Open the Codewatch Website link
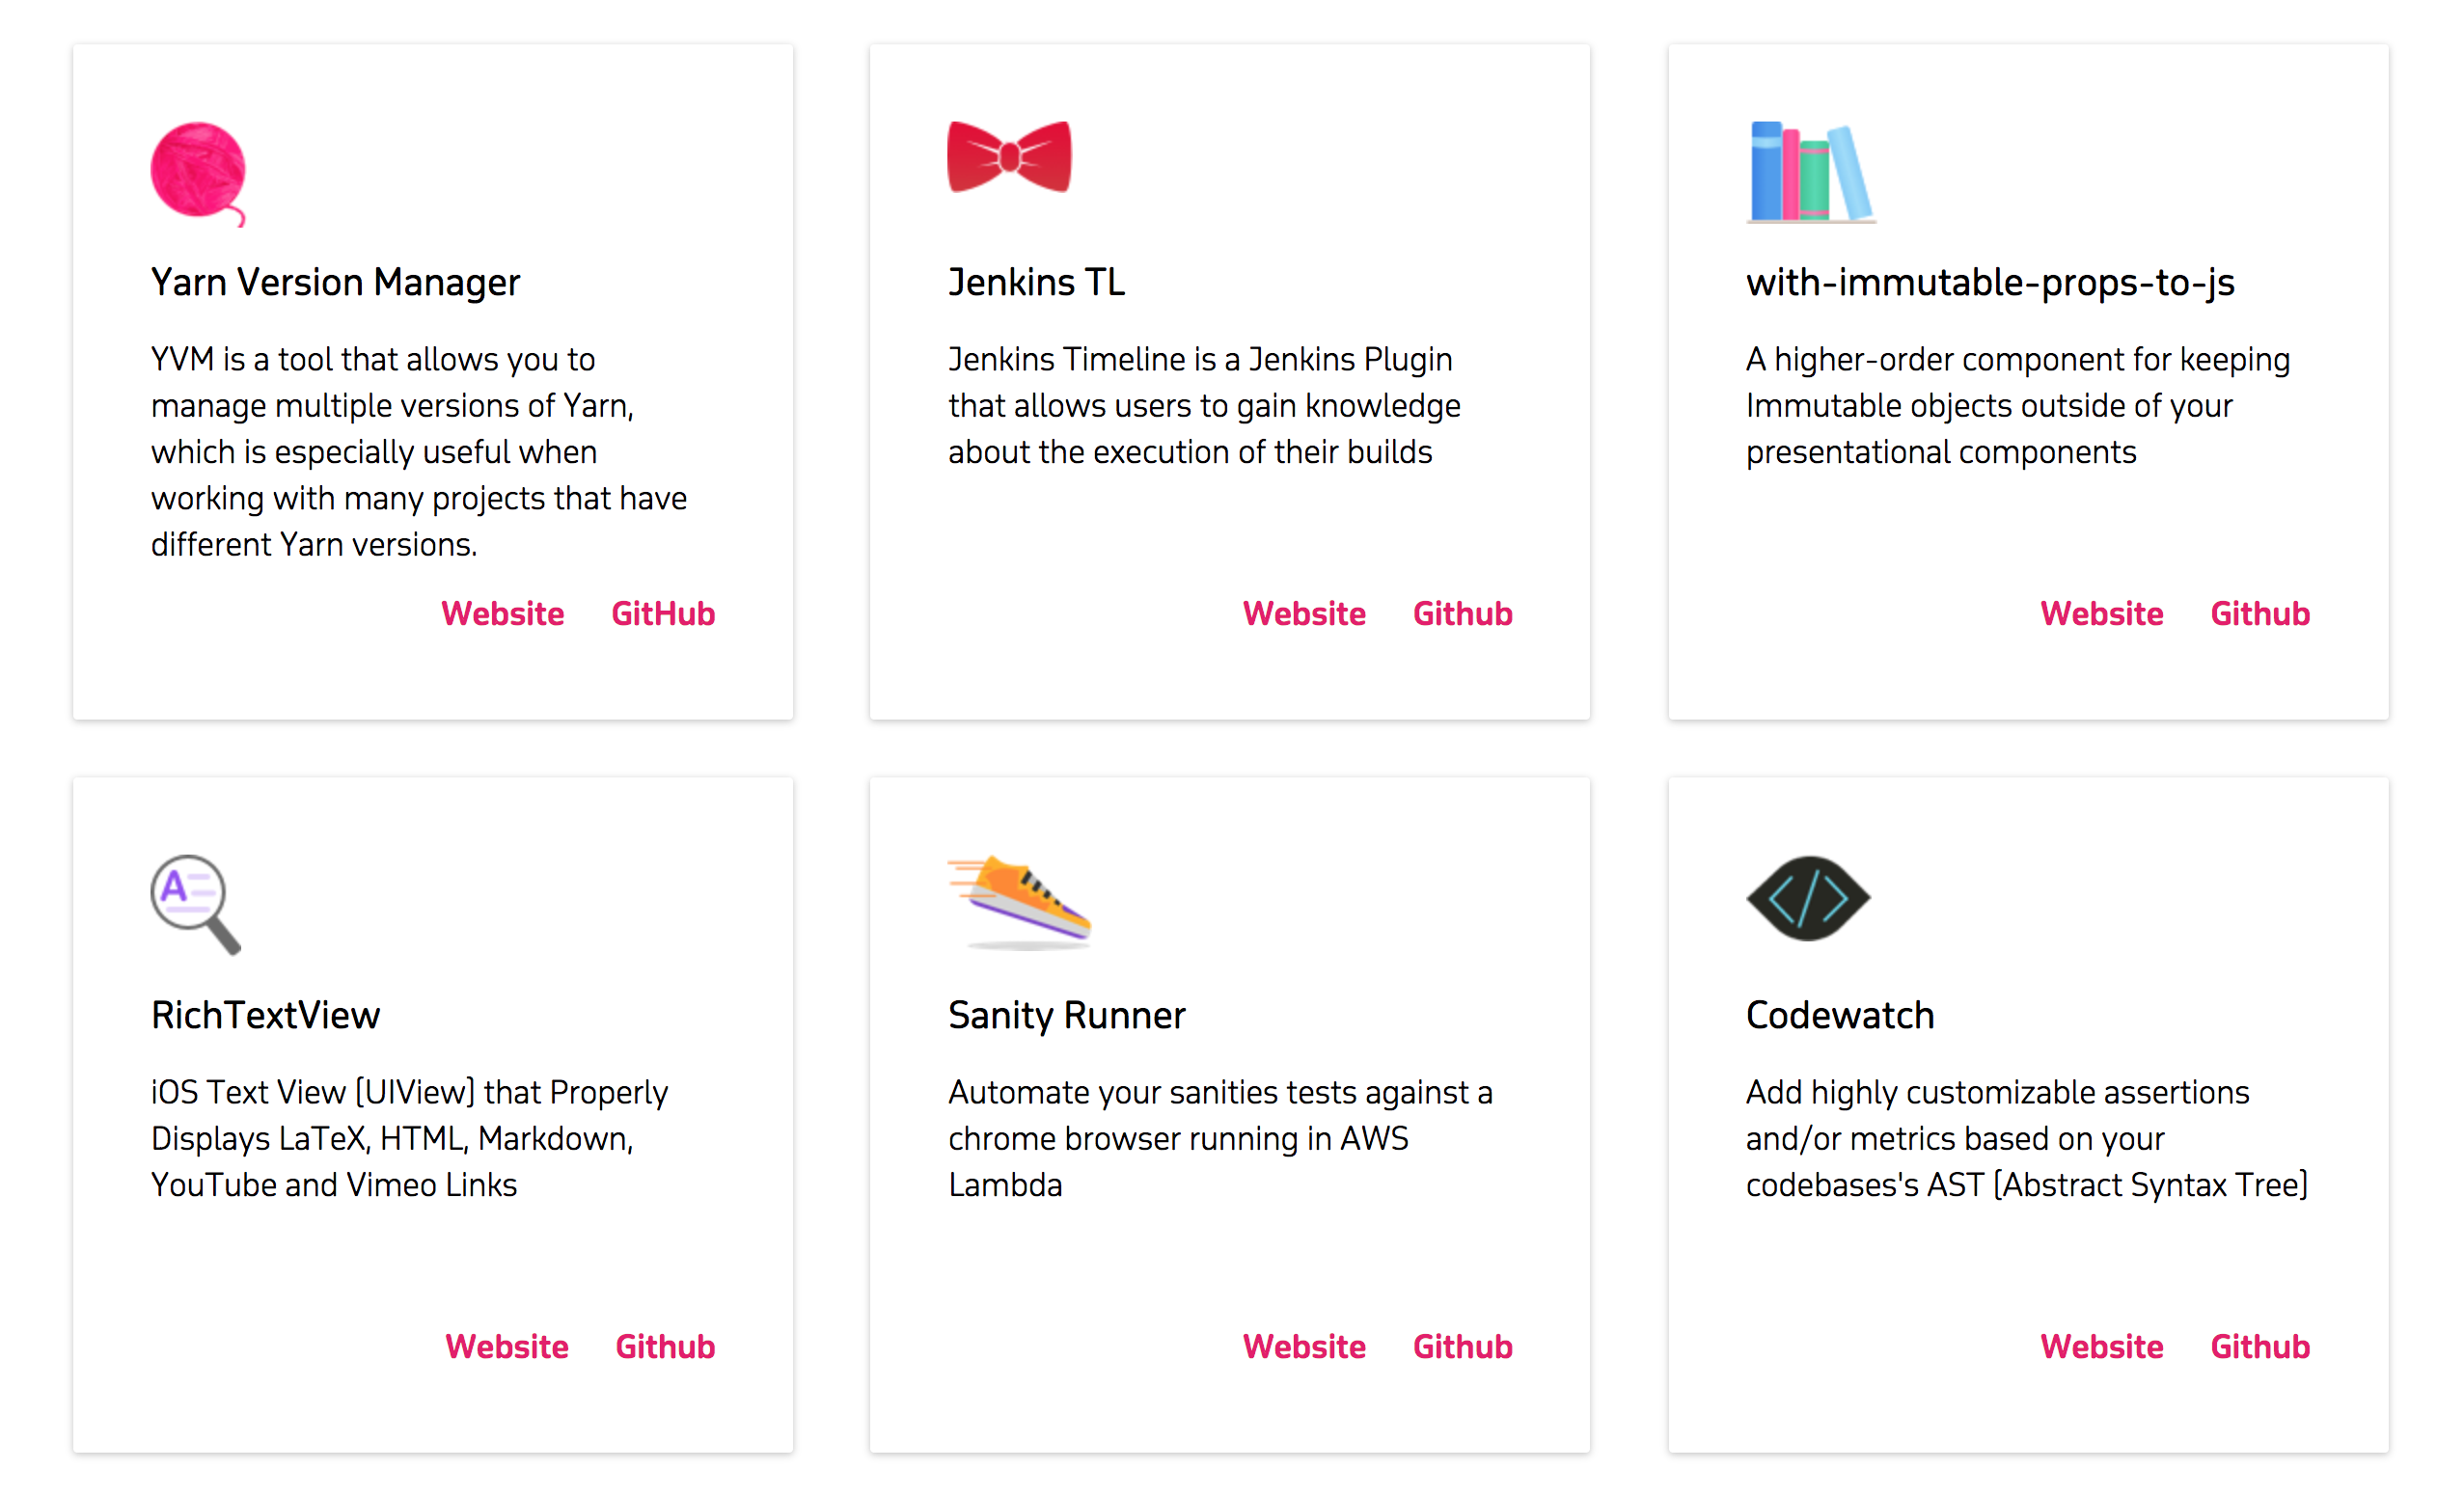The height and width of the screenshot is (1497, 2464). 2101,1346
